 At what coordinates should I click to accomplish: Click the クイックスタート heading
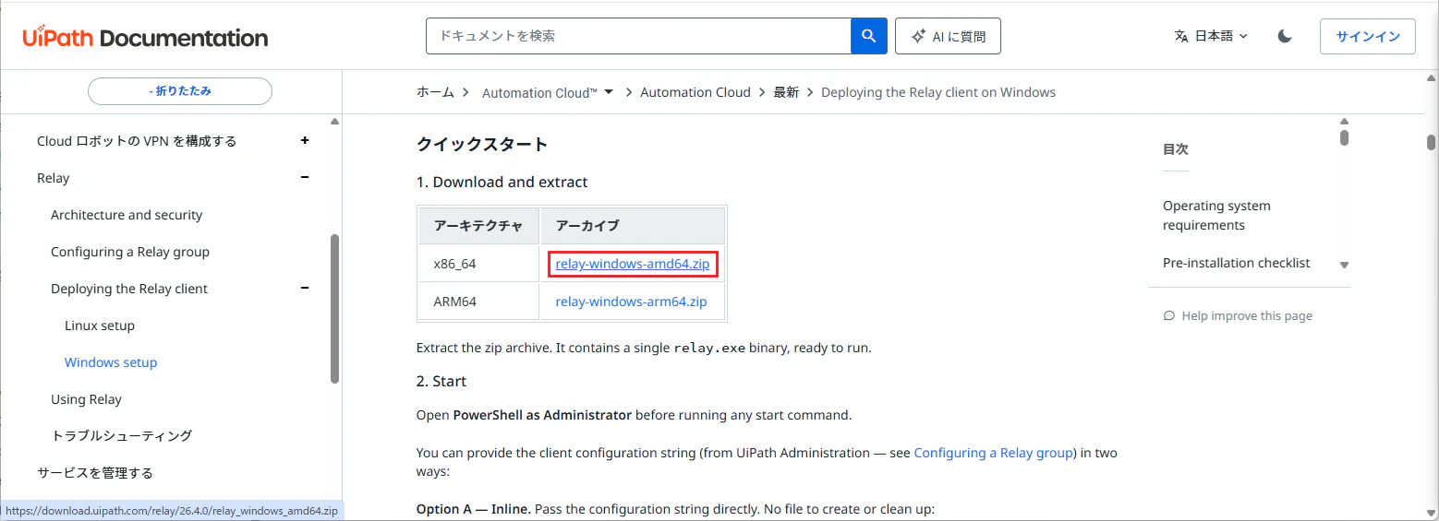tap(482, 144)
